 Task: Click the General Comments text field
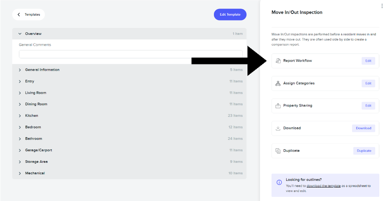(131, 54)
